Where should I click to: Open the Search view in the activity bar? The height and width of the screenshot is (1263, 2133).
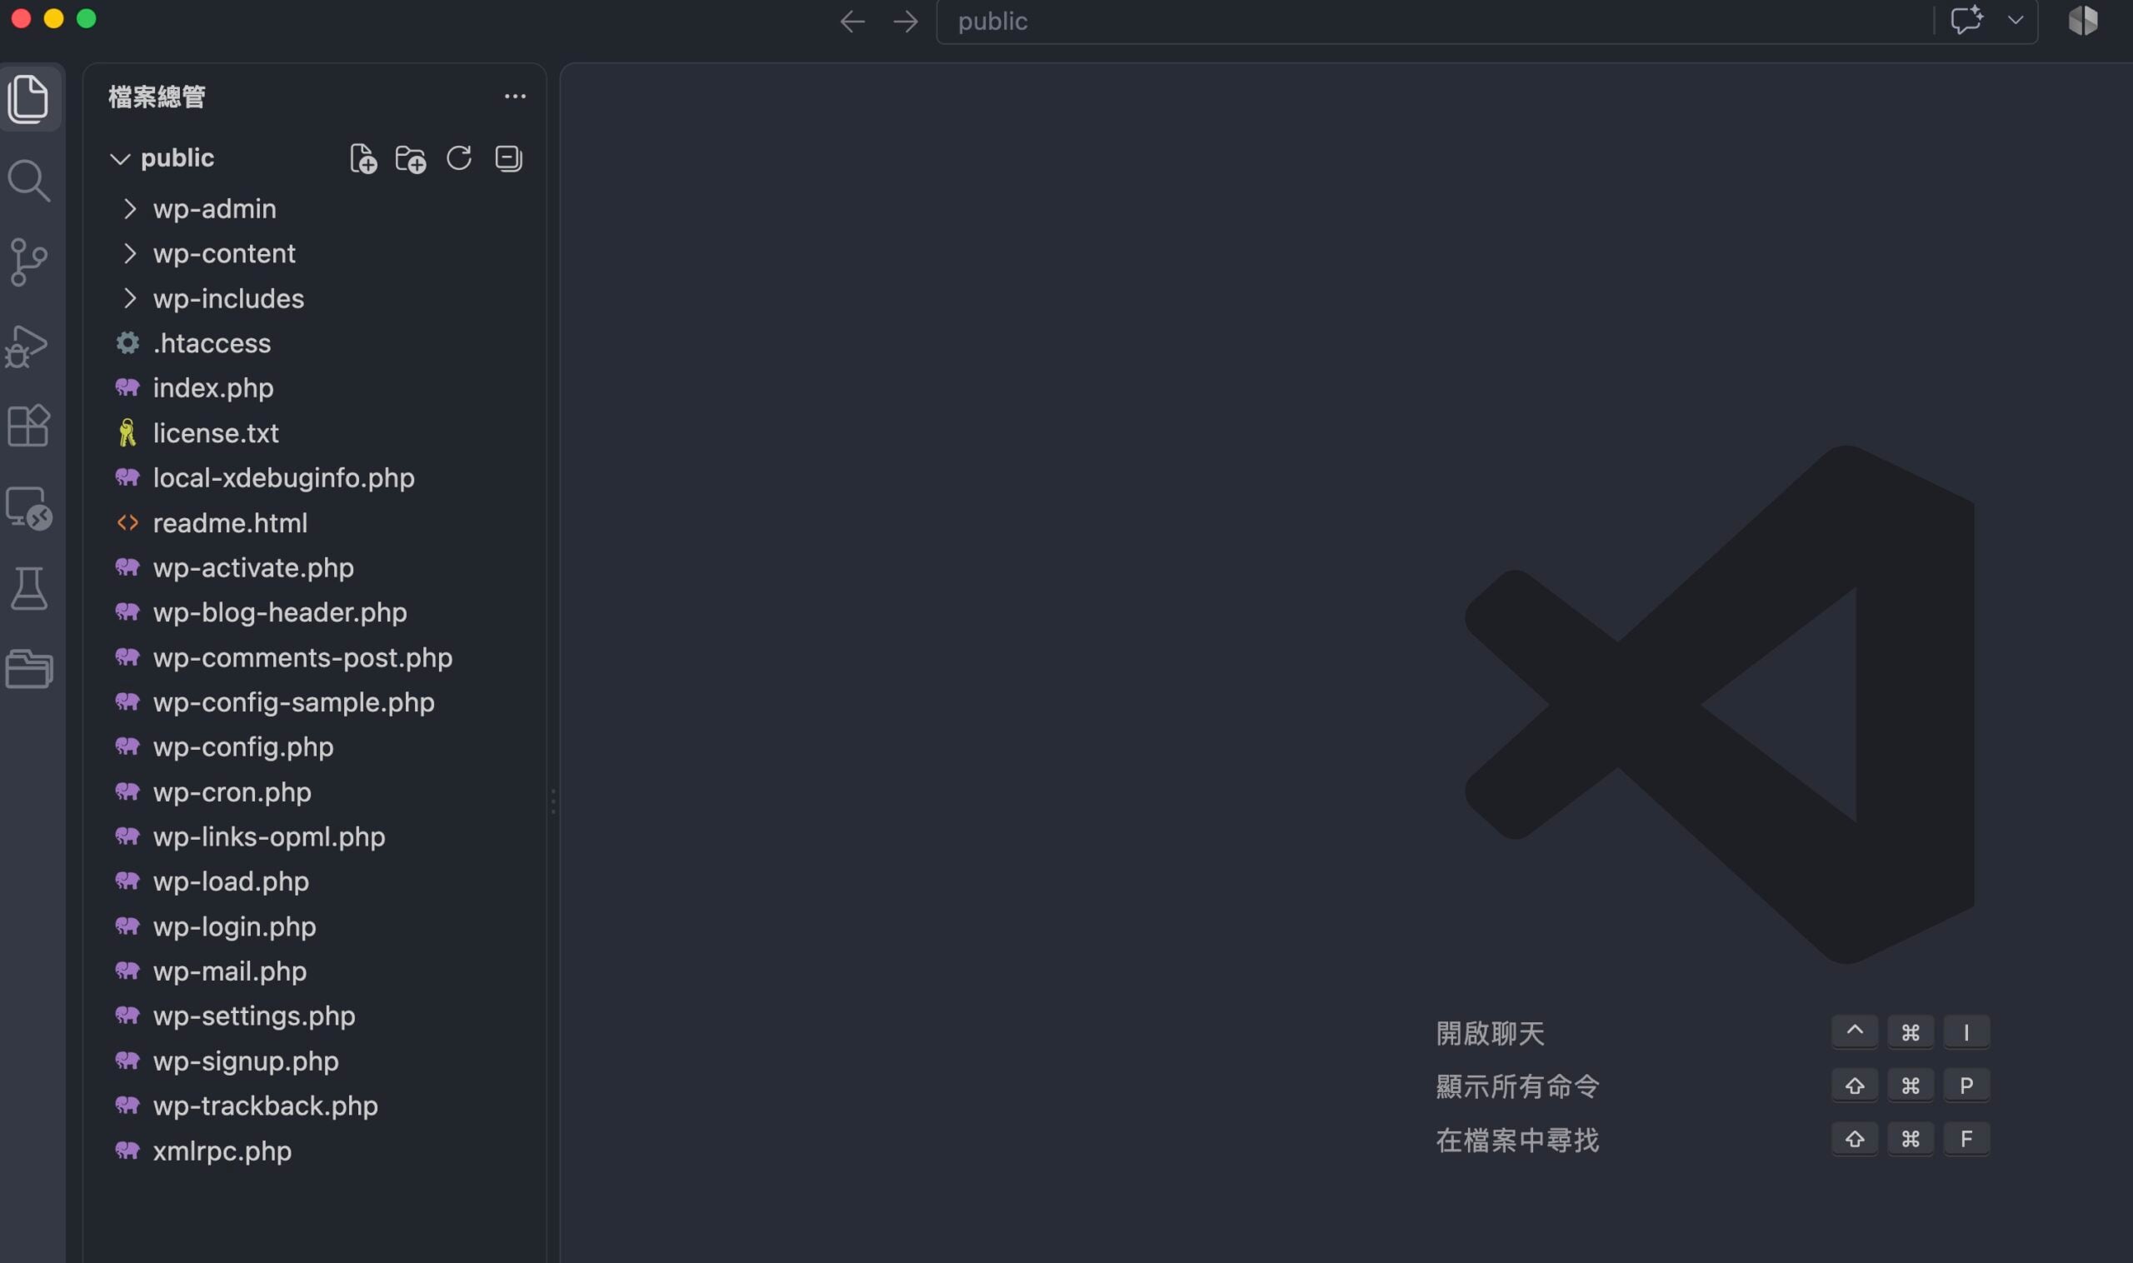coord(29,181)
